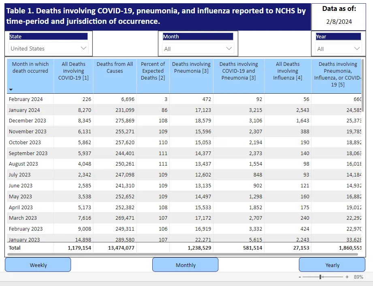The height and width of the screenshot is (286, 373).
Task: Open the State dropdown showing United States
Action: pyautogui.click(x=49, y=48)
